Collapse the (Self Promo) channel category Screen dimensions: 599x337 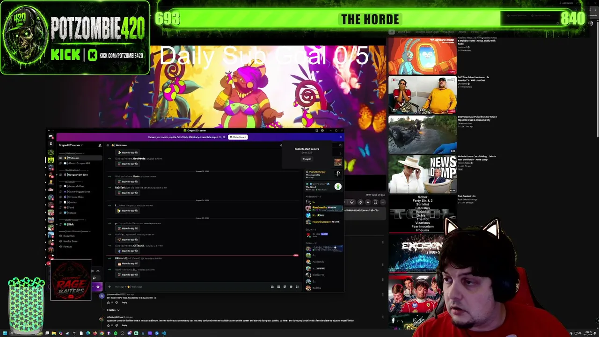pos(72,220)
